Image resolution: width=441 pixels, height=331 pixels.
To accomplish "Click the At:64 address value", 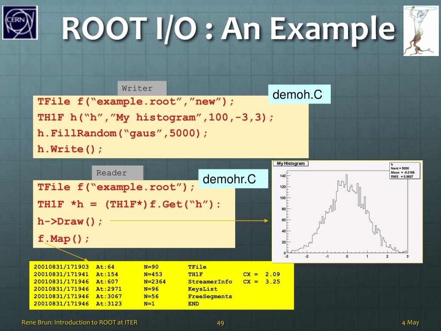I will [x=105, y=267].
